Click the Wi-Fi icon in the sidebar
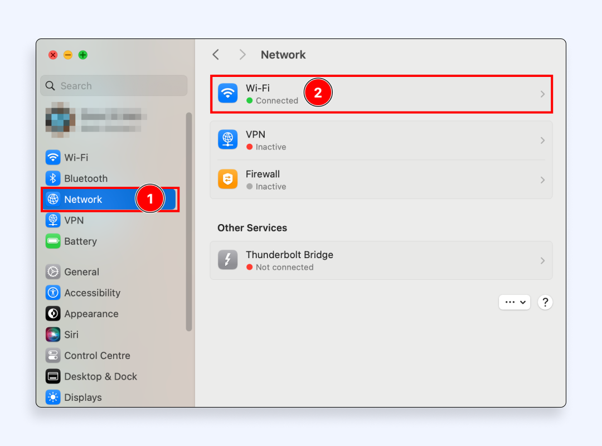The image size is (602, 446). pos(53,157)
